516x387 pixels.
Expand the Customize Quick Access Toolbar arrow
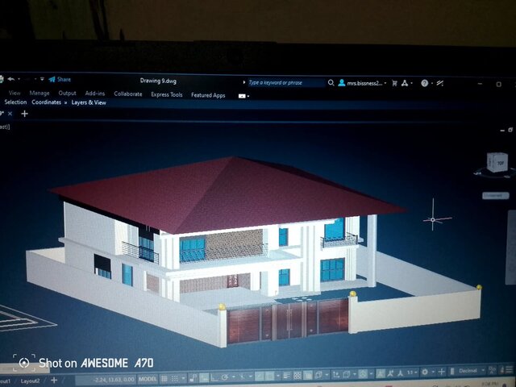(42, 79)
